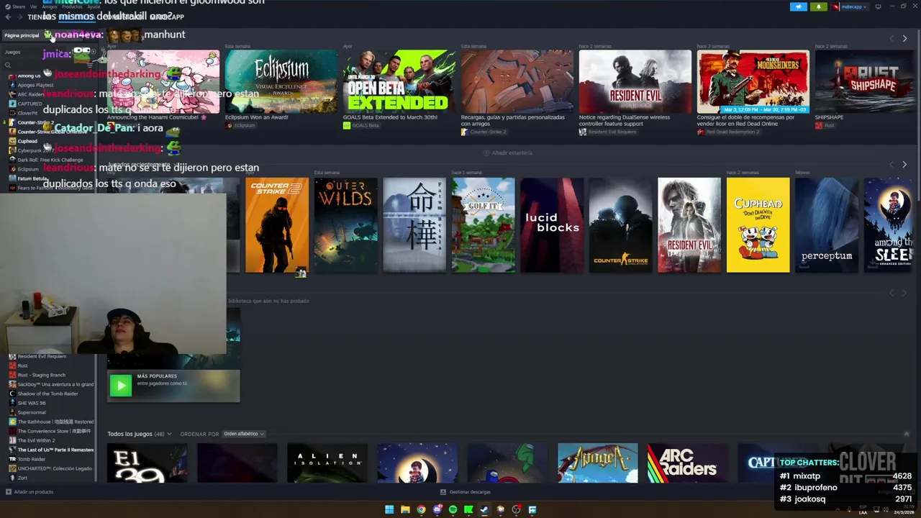
Task: Click the GOALS Beta game tag
Action: coord(361,125)
